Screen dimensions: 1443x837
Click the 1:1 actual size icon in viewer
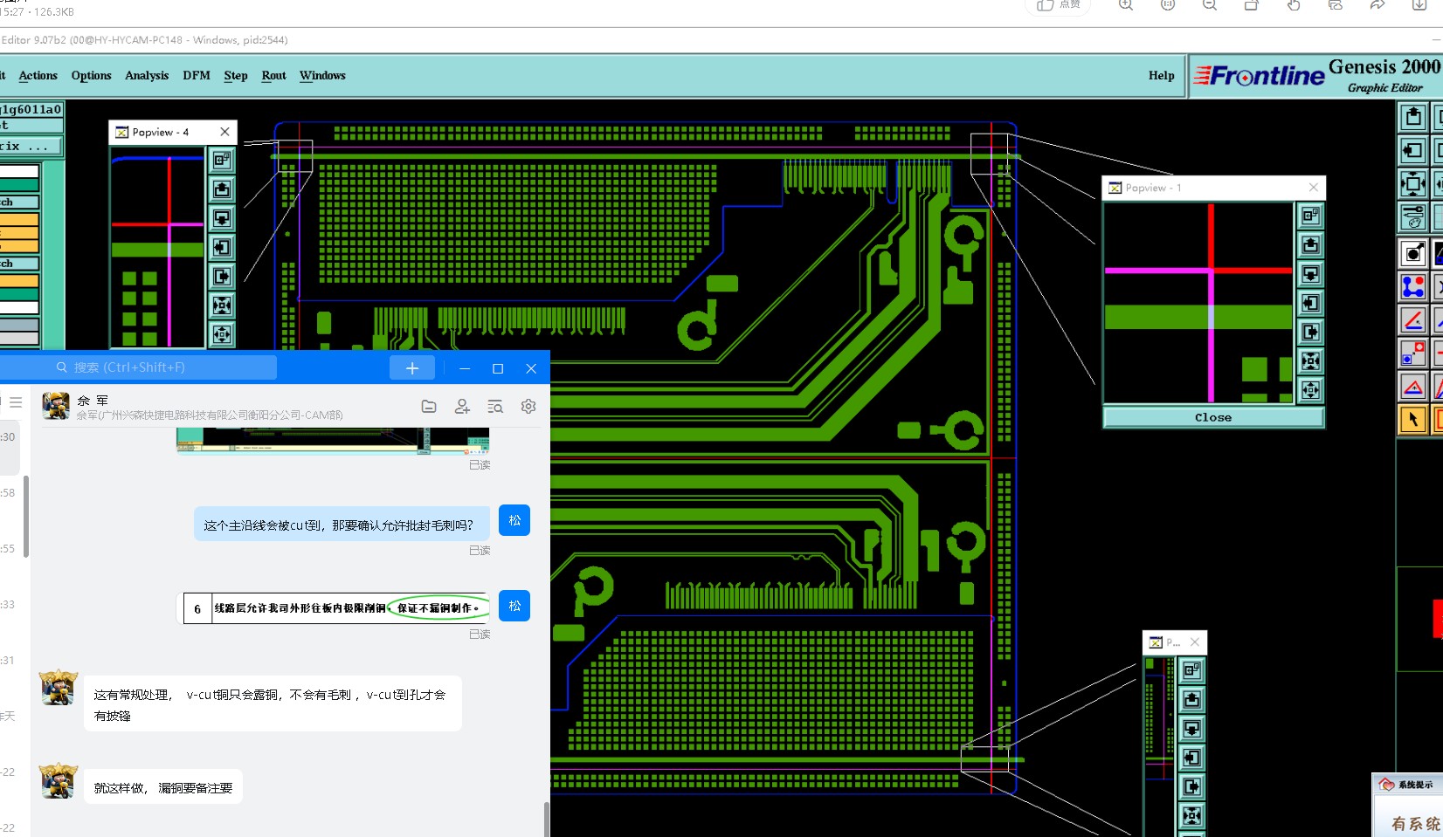(1168, 5)
